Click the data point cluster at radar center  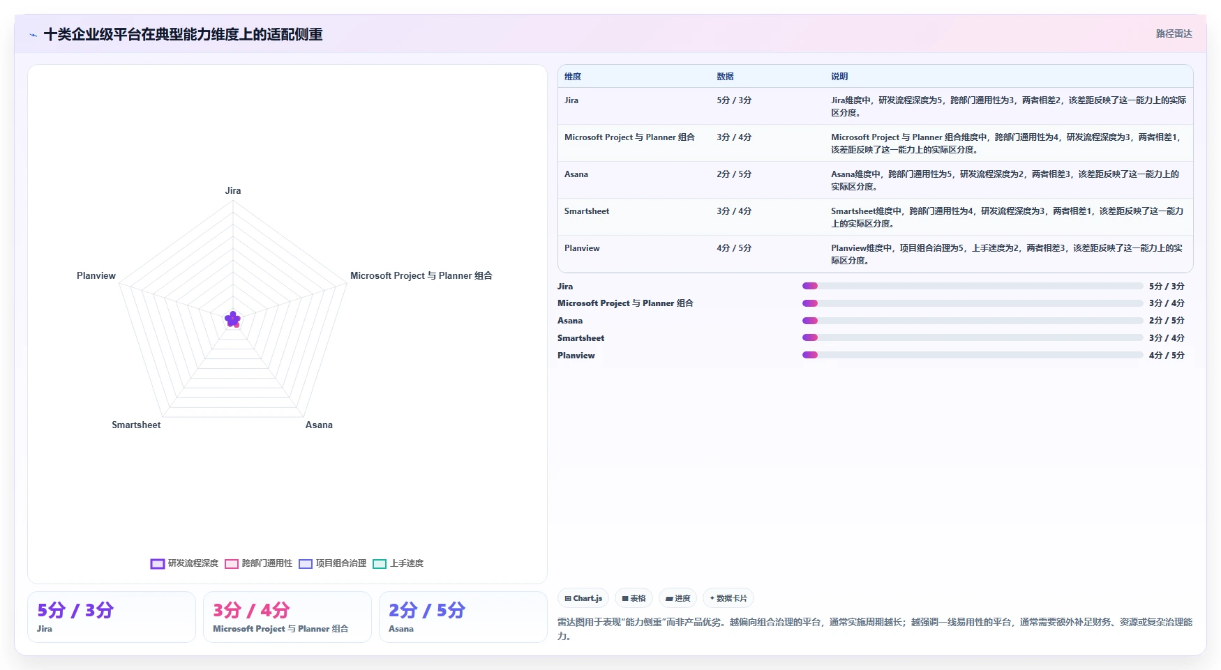point(233,319)
